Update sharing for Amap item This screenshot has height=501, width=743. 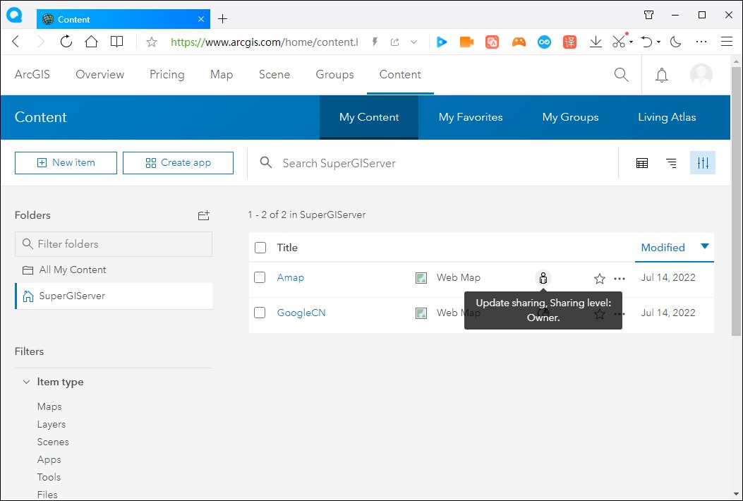tap(543, 278)
